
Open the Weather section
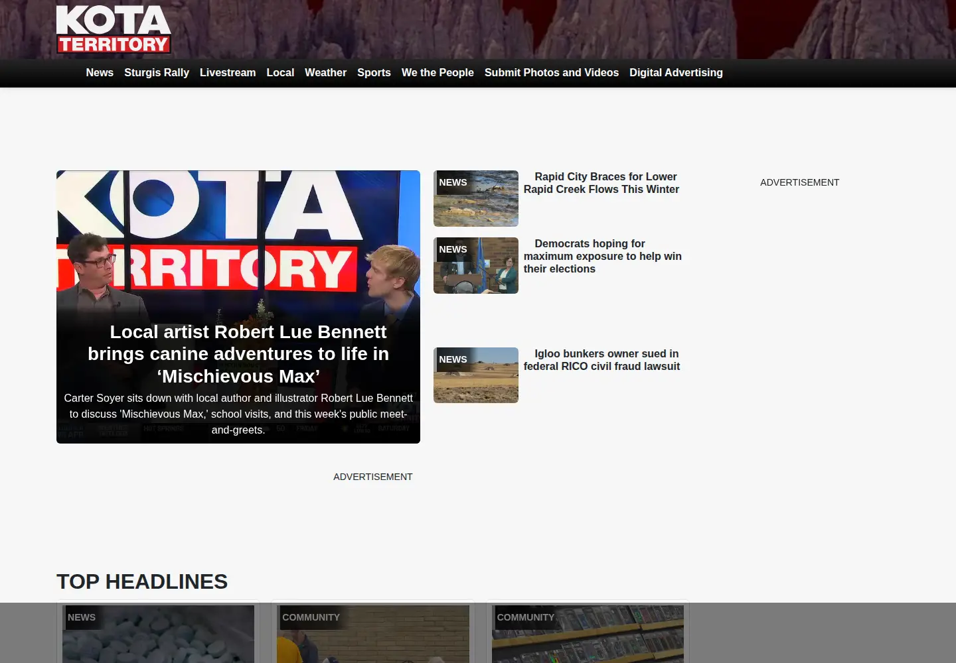point(325,73)
